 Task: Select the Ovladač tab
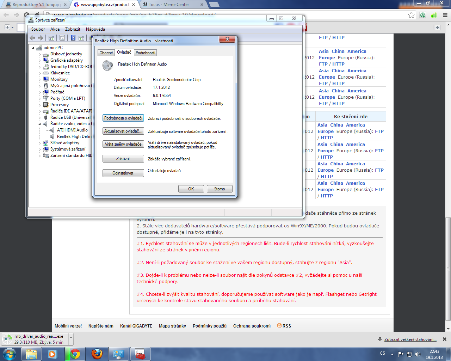point(124,52)
